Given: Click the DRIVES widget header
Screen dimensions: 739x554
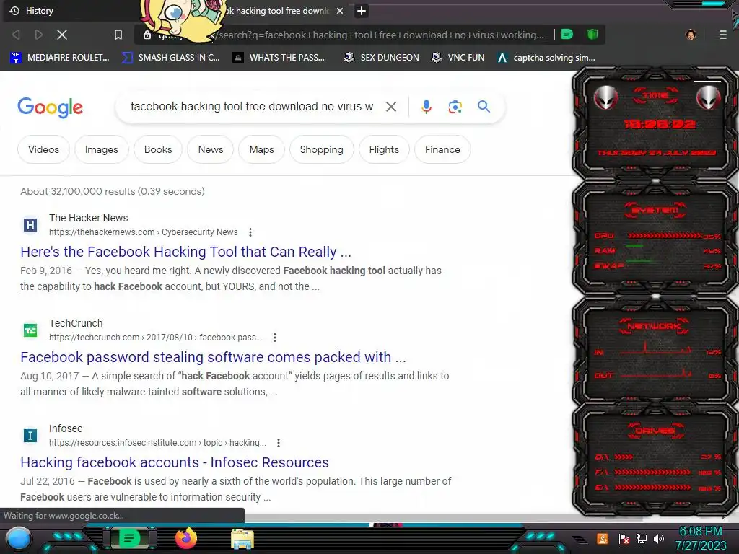Looking at the screenshot, I should point(655,431).
